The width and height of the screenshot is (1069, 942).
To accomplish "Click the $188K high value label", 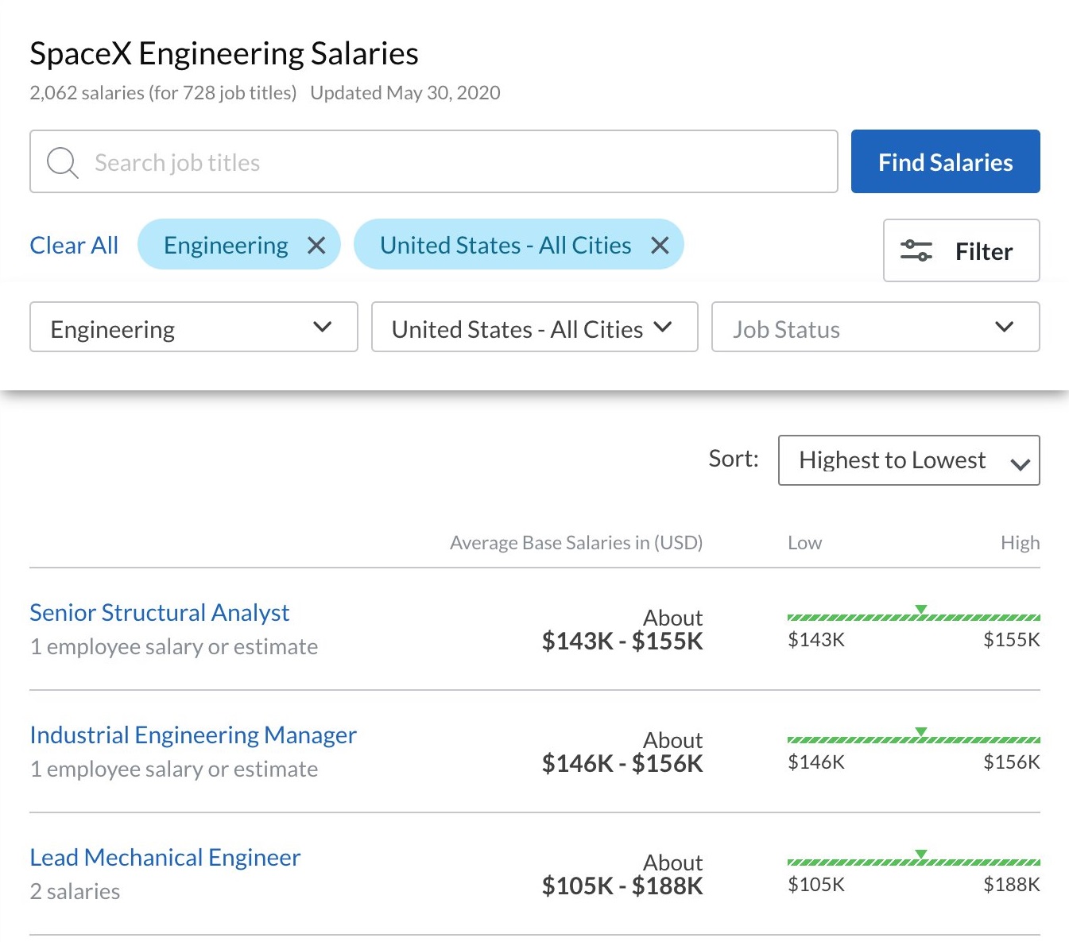I will coord(1012,884).
